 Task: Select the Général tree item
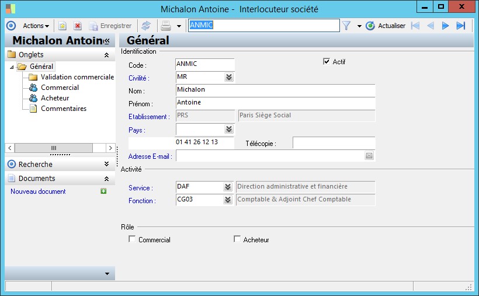click(x=41, y=67)
